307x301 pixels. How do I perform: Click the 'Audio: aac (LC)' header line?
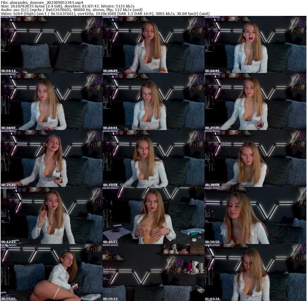pos(72,10)
